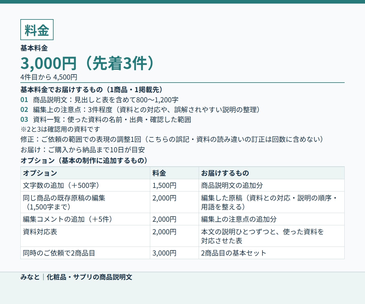
Task: Click the 料金 table column header
Action: click(174, 173)
